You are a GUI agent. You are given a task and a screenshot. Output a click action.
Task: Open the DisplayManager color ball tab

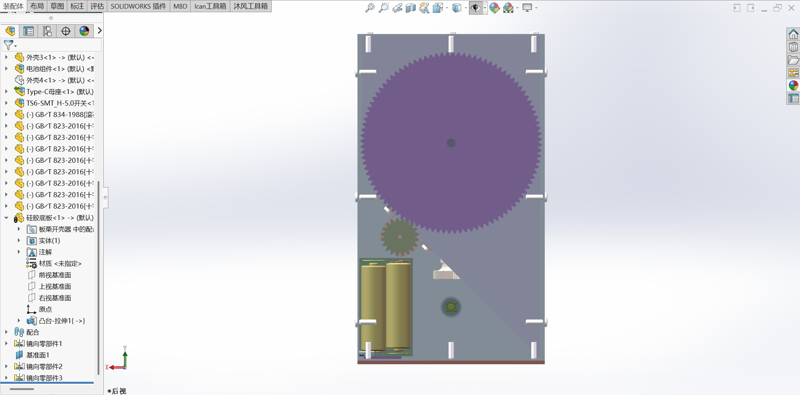[84, 31]
